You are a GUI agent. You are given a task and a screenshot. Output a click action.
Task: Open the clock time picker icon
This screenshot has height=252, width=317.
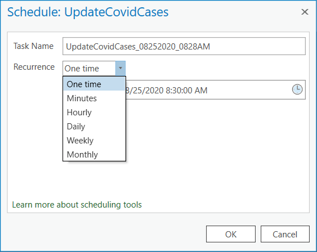(297, 89)
